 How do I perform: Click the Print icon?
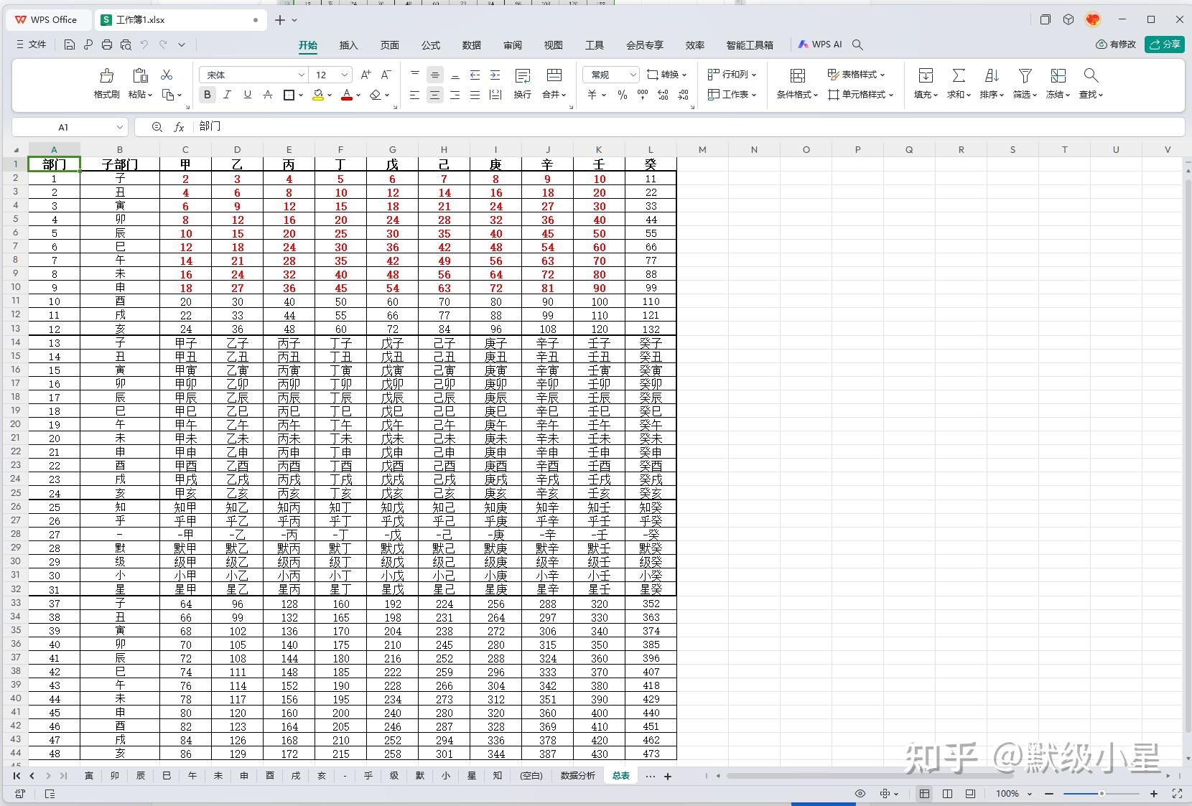(x=107, y=44)
